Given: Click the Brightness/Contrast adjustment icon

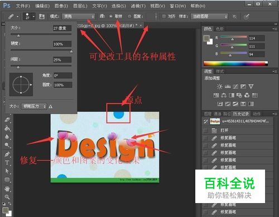Looking at the screenshot, I should pos(220,86).
